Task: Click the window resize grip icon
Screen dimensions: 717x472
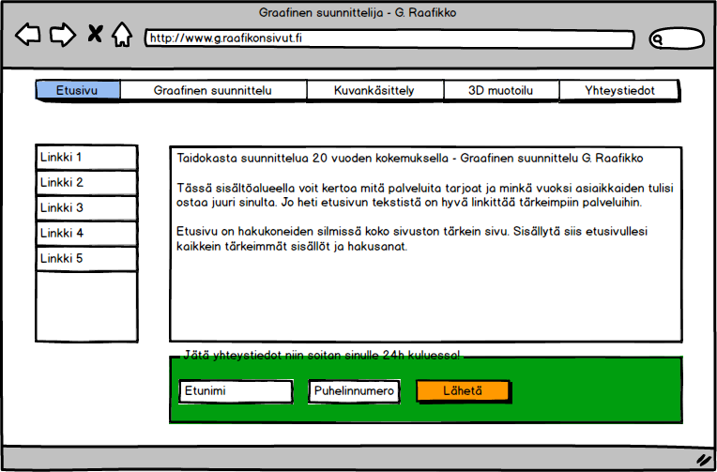Action: (x=702, y=459)
